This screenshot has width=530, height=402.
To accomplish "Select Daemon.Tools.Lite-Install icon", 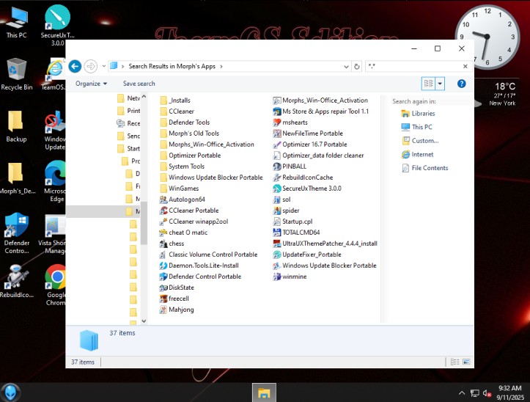I will pyautogui.click(x=163, y=266).
